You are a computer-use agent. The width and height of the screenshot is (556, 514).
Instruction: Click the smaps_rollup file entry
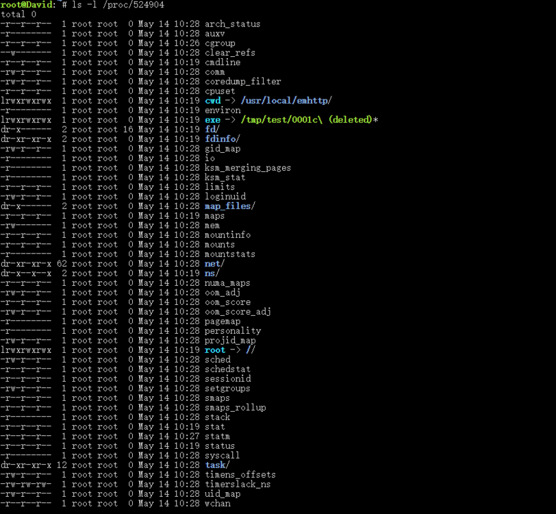[x=235, y=408]
